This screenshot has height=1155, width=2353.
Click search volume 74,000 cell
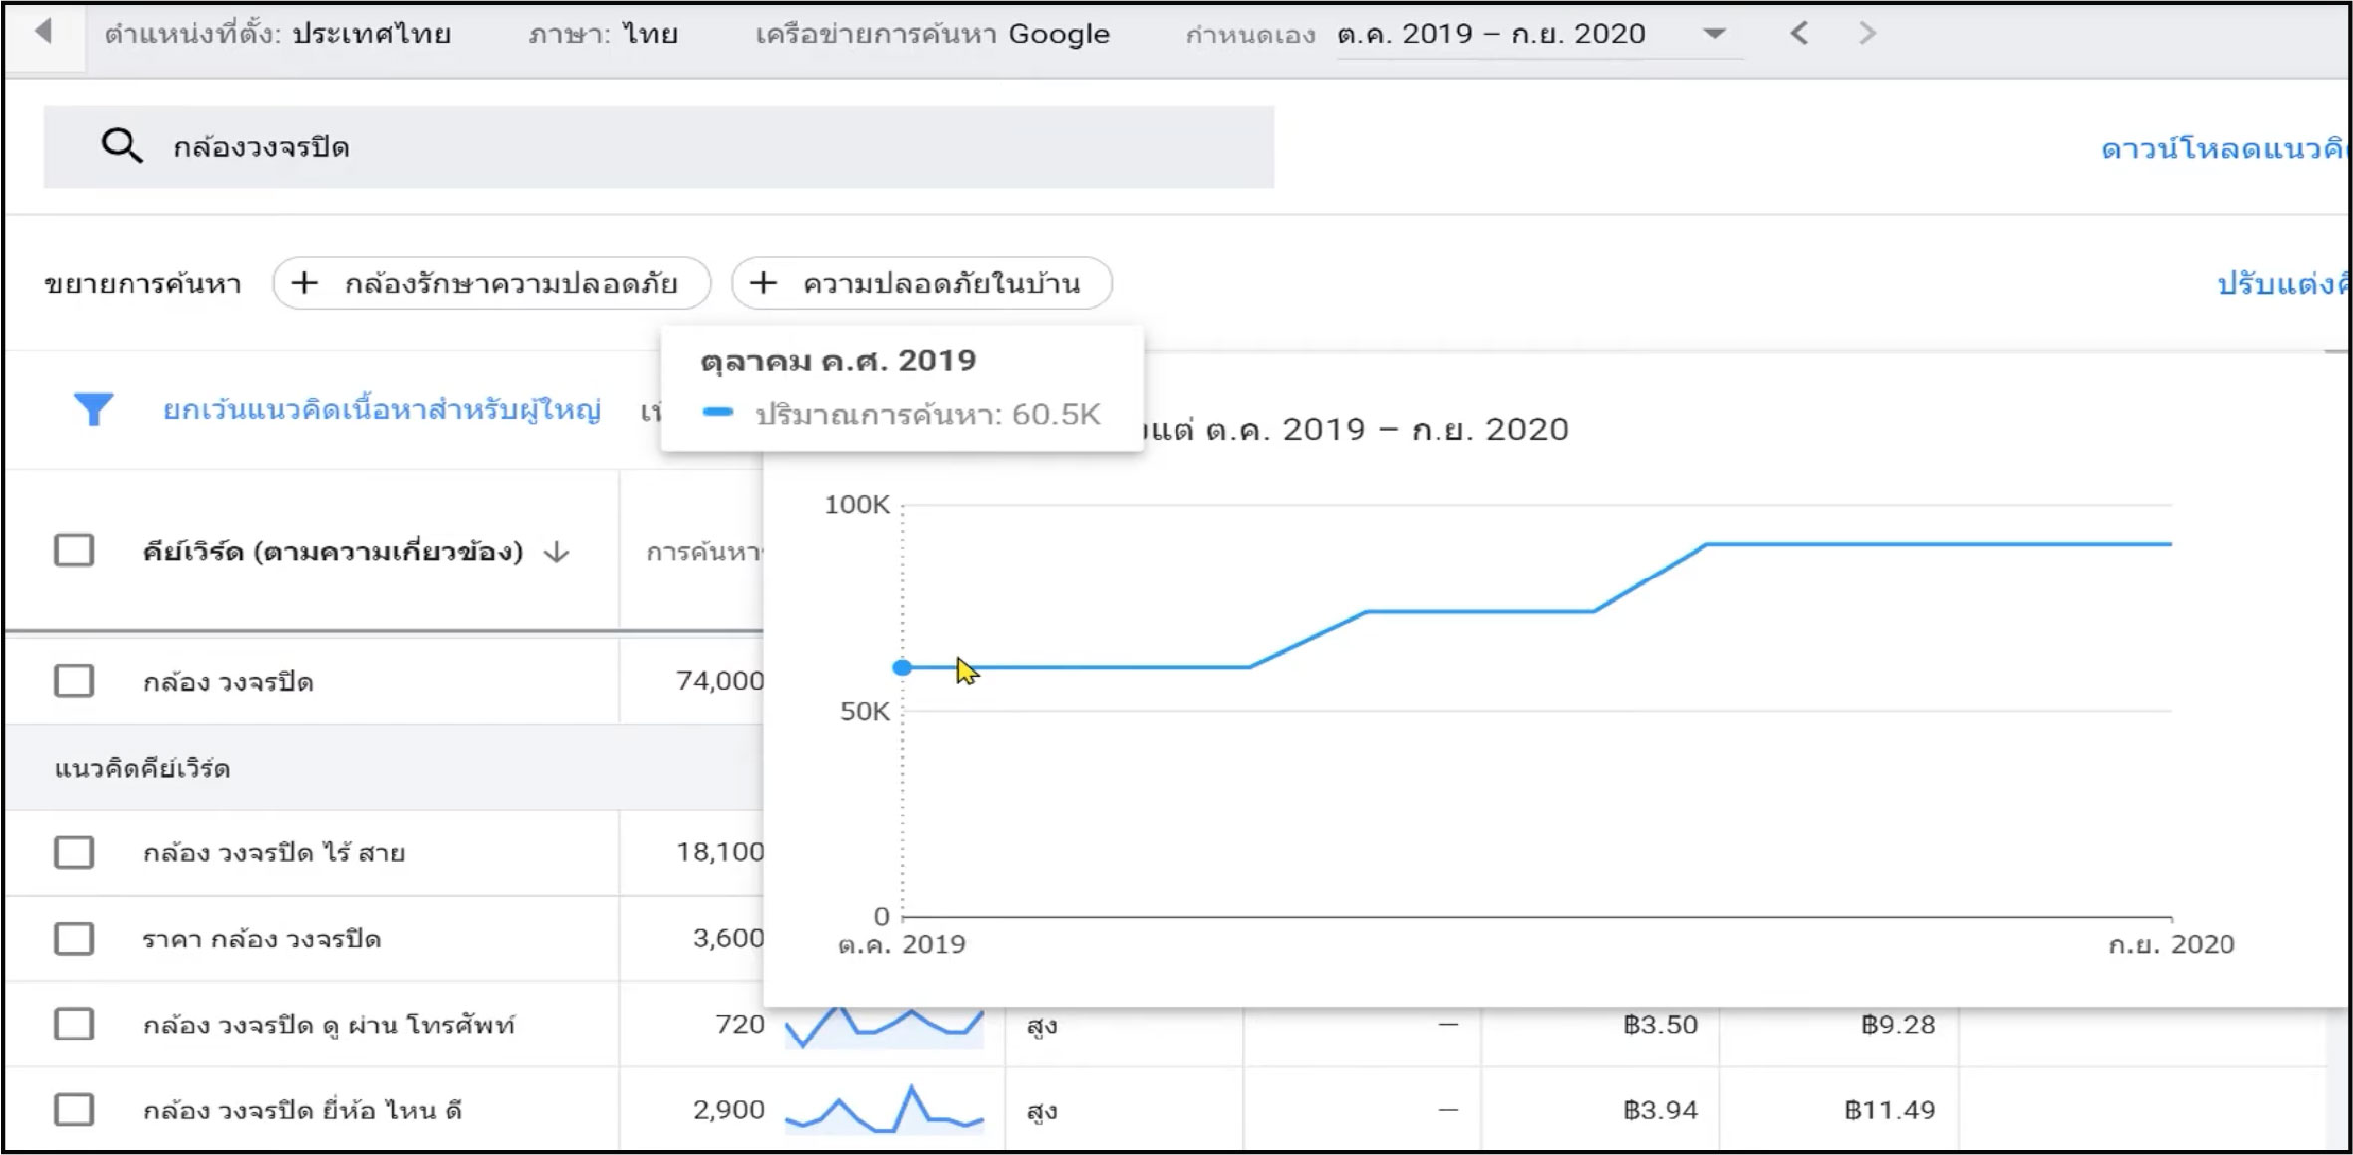(x=719, y=681)
